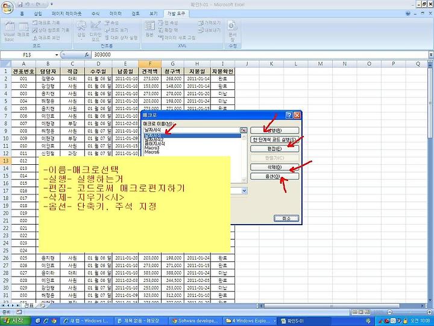Screen dimensions: 434x326
Task: Open the Visual Basic editor icon
Action: pyautogui.click(x=9, y=31)
